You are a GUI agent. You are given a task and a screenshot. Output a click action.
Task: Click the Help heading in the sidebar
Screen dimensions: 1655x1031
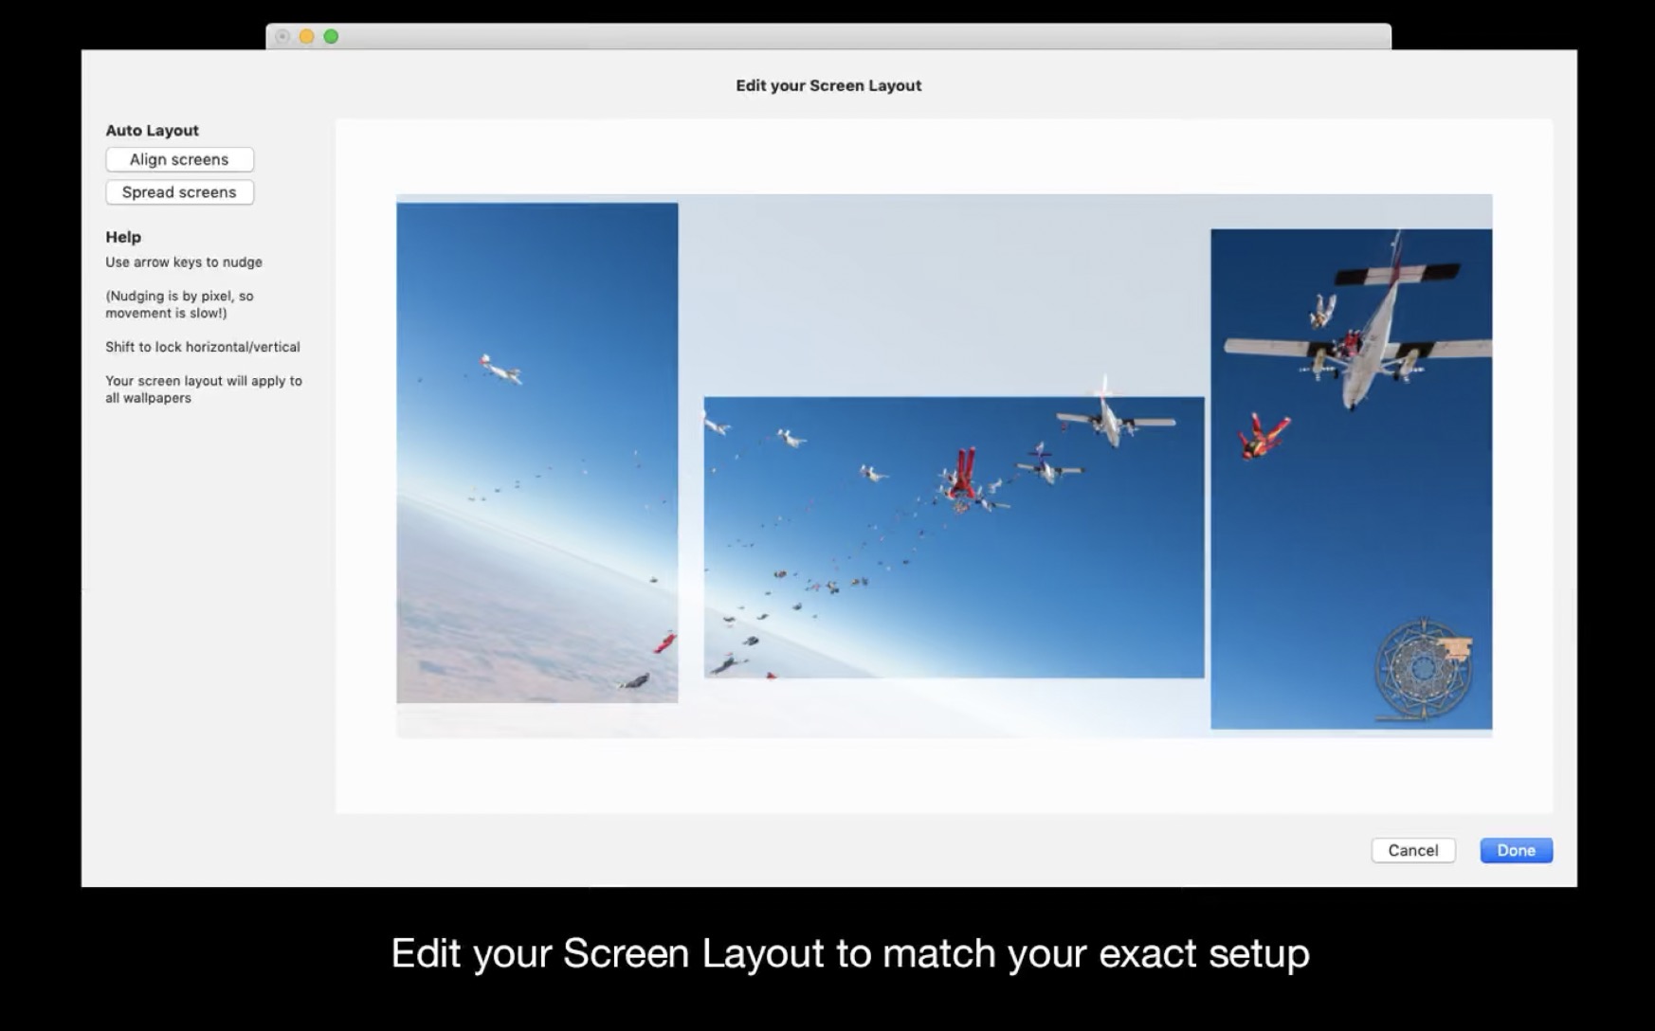(x=123, y=237)
